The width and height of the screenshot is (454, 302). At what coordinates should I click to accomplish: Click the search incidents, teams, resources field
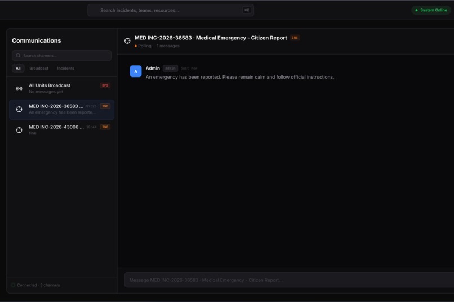point(171,10)
